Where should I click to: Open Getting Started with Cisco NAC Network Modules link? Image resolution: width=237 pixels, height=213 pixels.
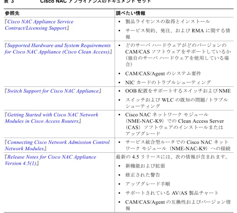click(x=51, y=118)
